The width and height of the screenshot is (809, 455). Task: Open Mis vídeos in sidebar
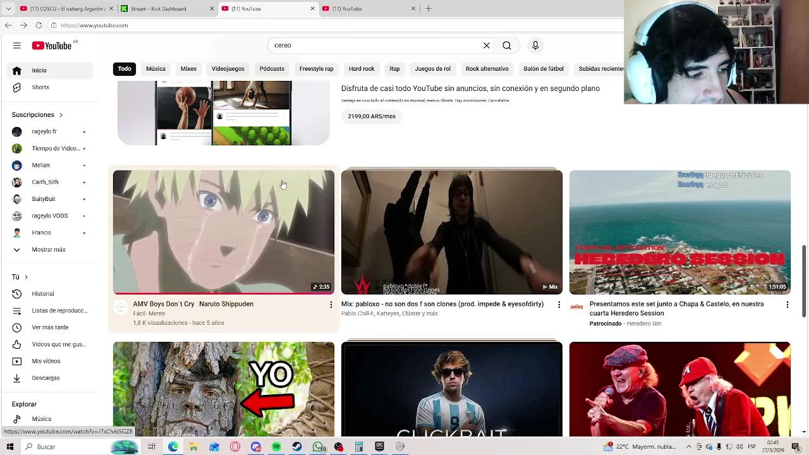click(x=49, y=361)
